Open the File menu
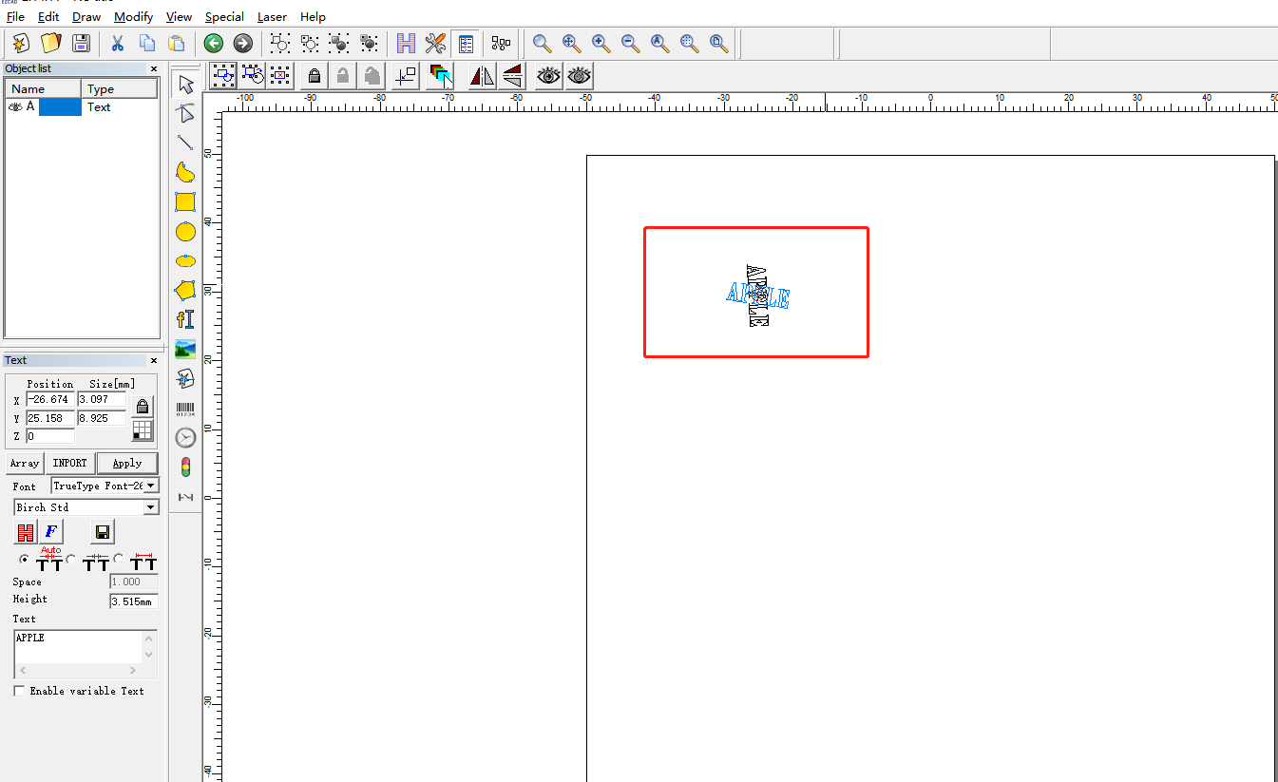This screenshot has height=782, width=1278. coord(15,16)
